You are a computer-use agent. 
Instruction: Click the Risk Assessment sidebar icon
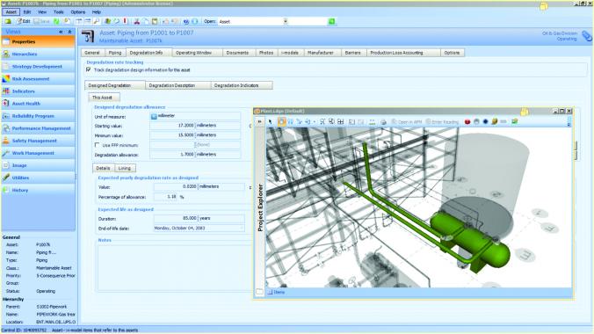pos(5,78)
